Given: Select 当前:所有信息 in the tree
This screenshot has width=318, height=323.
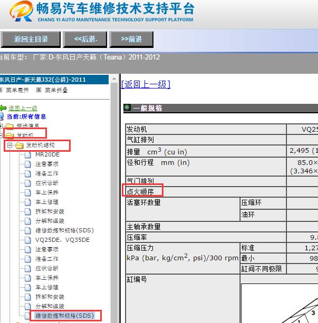Looking at the screenshot, I should click(26, 116).
